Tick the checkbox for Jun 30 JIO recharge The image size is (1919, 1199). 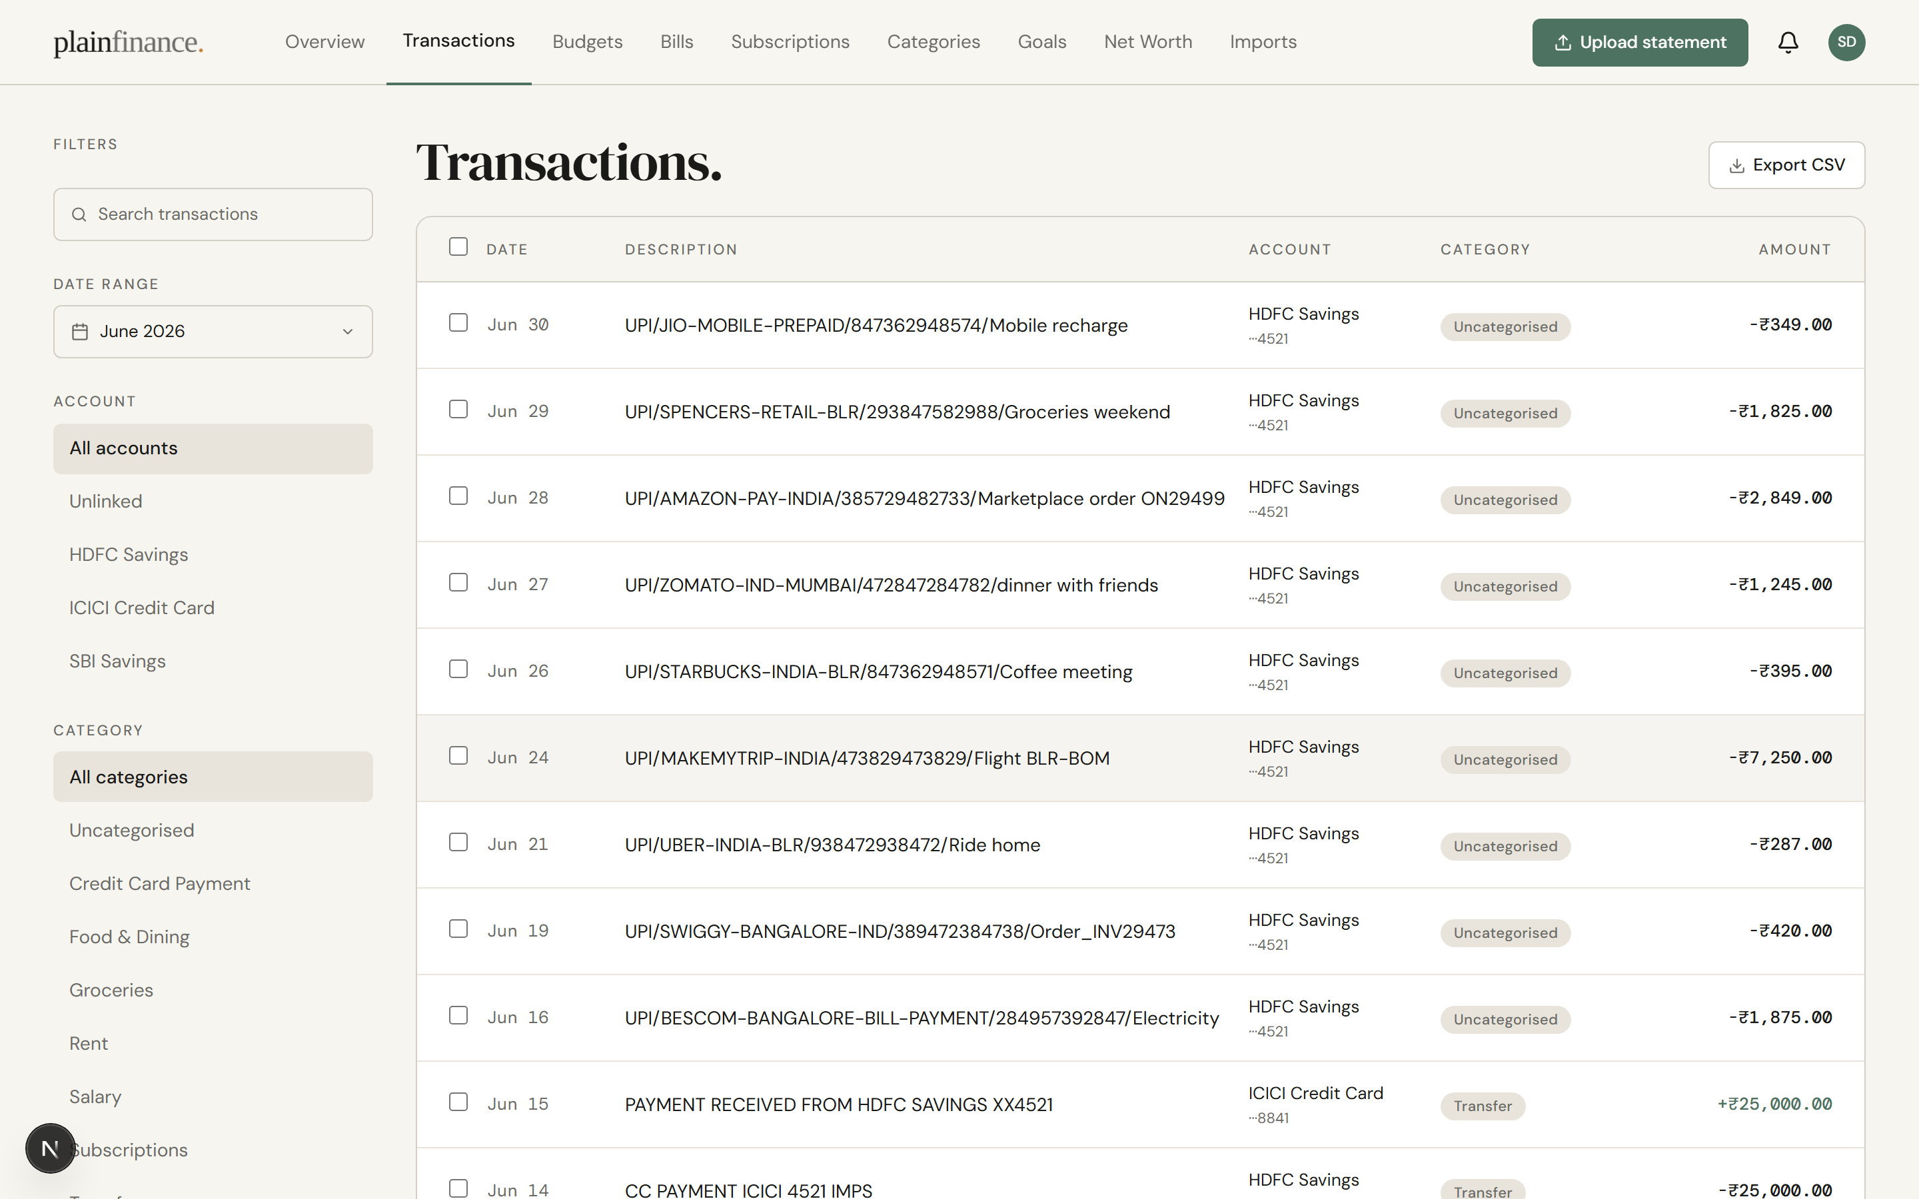(x=458, y=323)
